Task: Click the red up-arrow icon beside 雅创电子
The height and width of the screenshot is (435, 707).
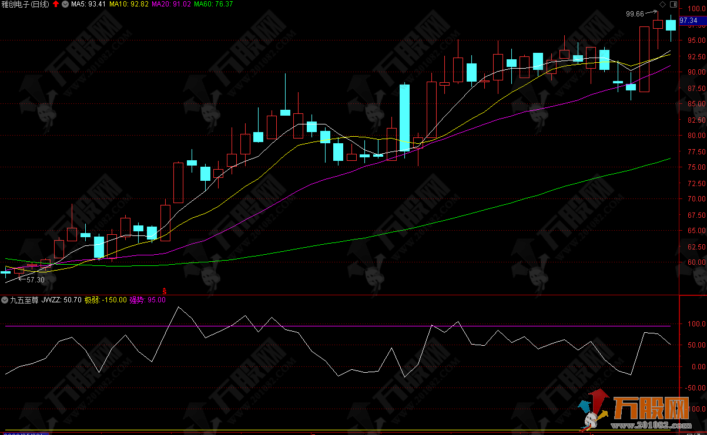Action: click(x=55, y=4)
